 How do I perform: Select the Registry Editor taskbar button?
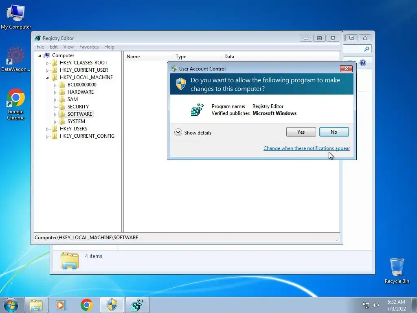pos(137,305)
